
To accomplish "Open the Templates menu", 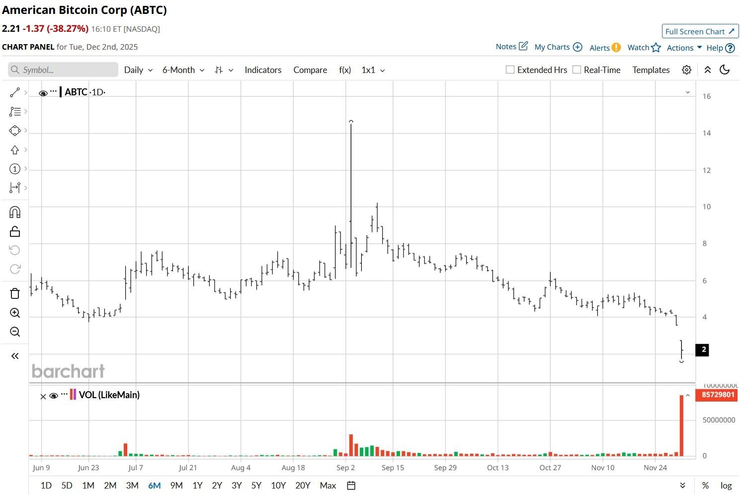I will click(651, 70).
